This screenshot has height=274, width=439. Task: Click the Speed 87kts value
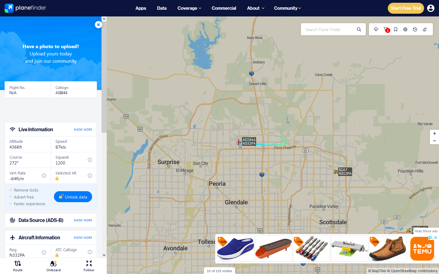coord(61,147)
